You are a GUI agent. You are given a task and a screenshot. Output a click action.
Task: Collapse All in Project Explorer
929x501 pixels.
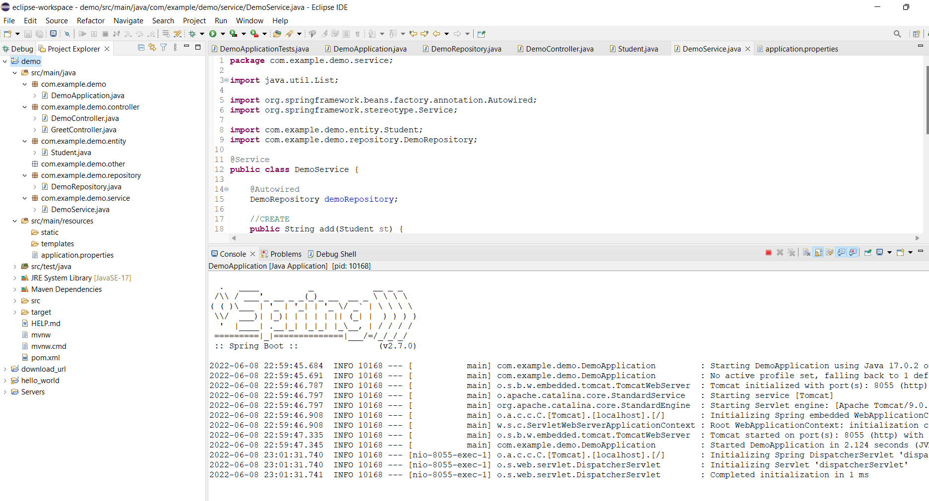pyautogui.click(x=141, y=48)
